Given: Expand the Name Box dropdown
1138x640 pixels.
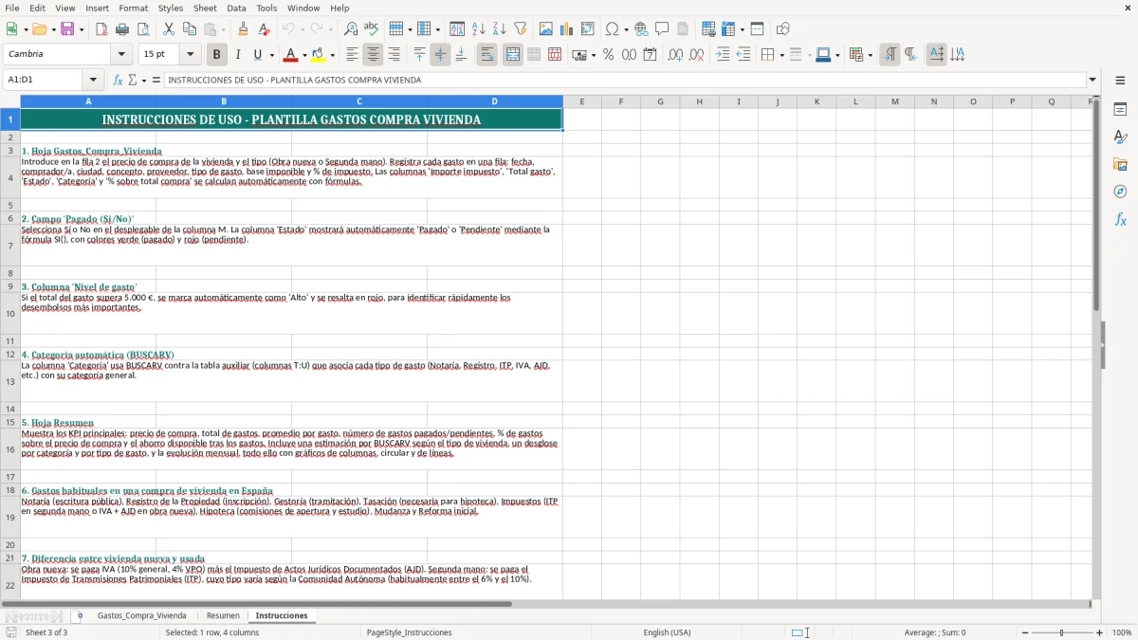Looking at the screenshot, I should [x=93, y=81].
